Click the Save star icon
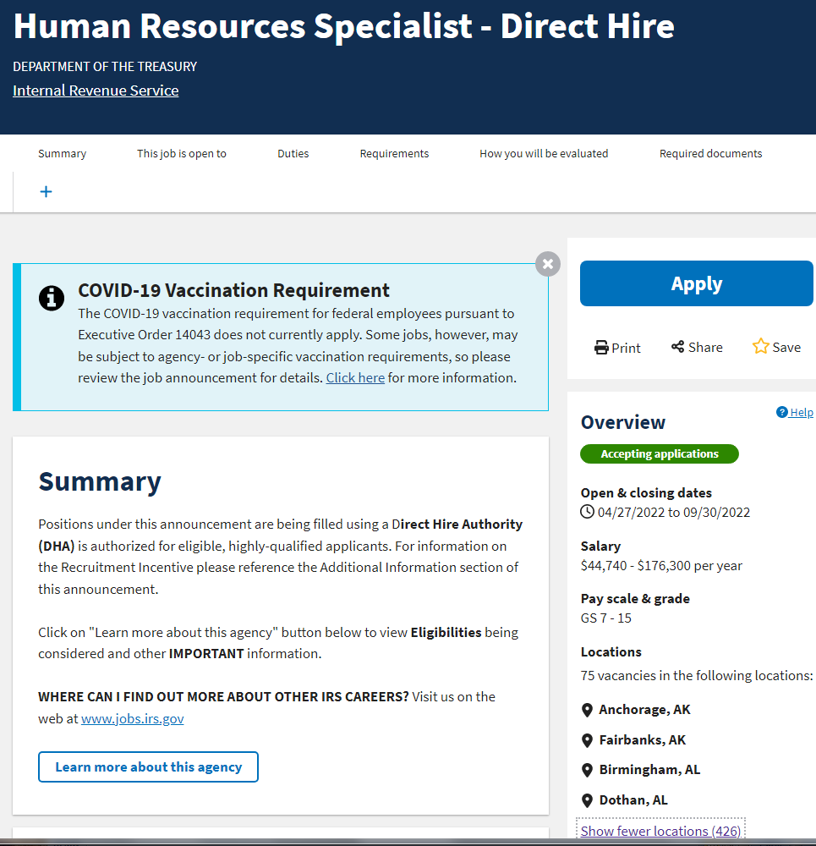Viewport: 816px width, 846px height. point(760,346)
